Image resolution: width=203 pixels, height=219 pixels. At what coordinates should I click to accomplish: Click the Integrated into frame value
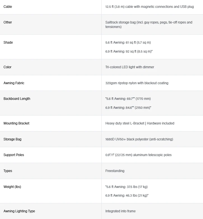click(x=120, y=211)
